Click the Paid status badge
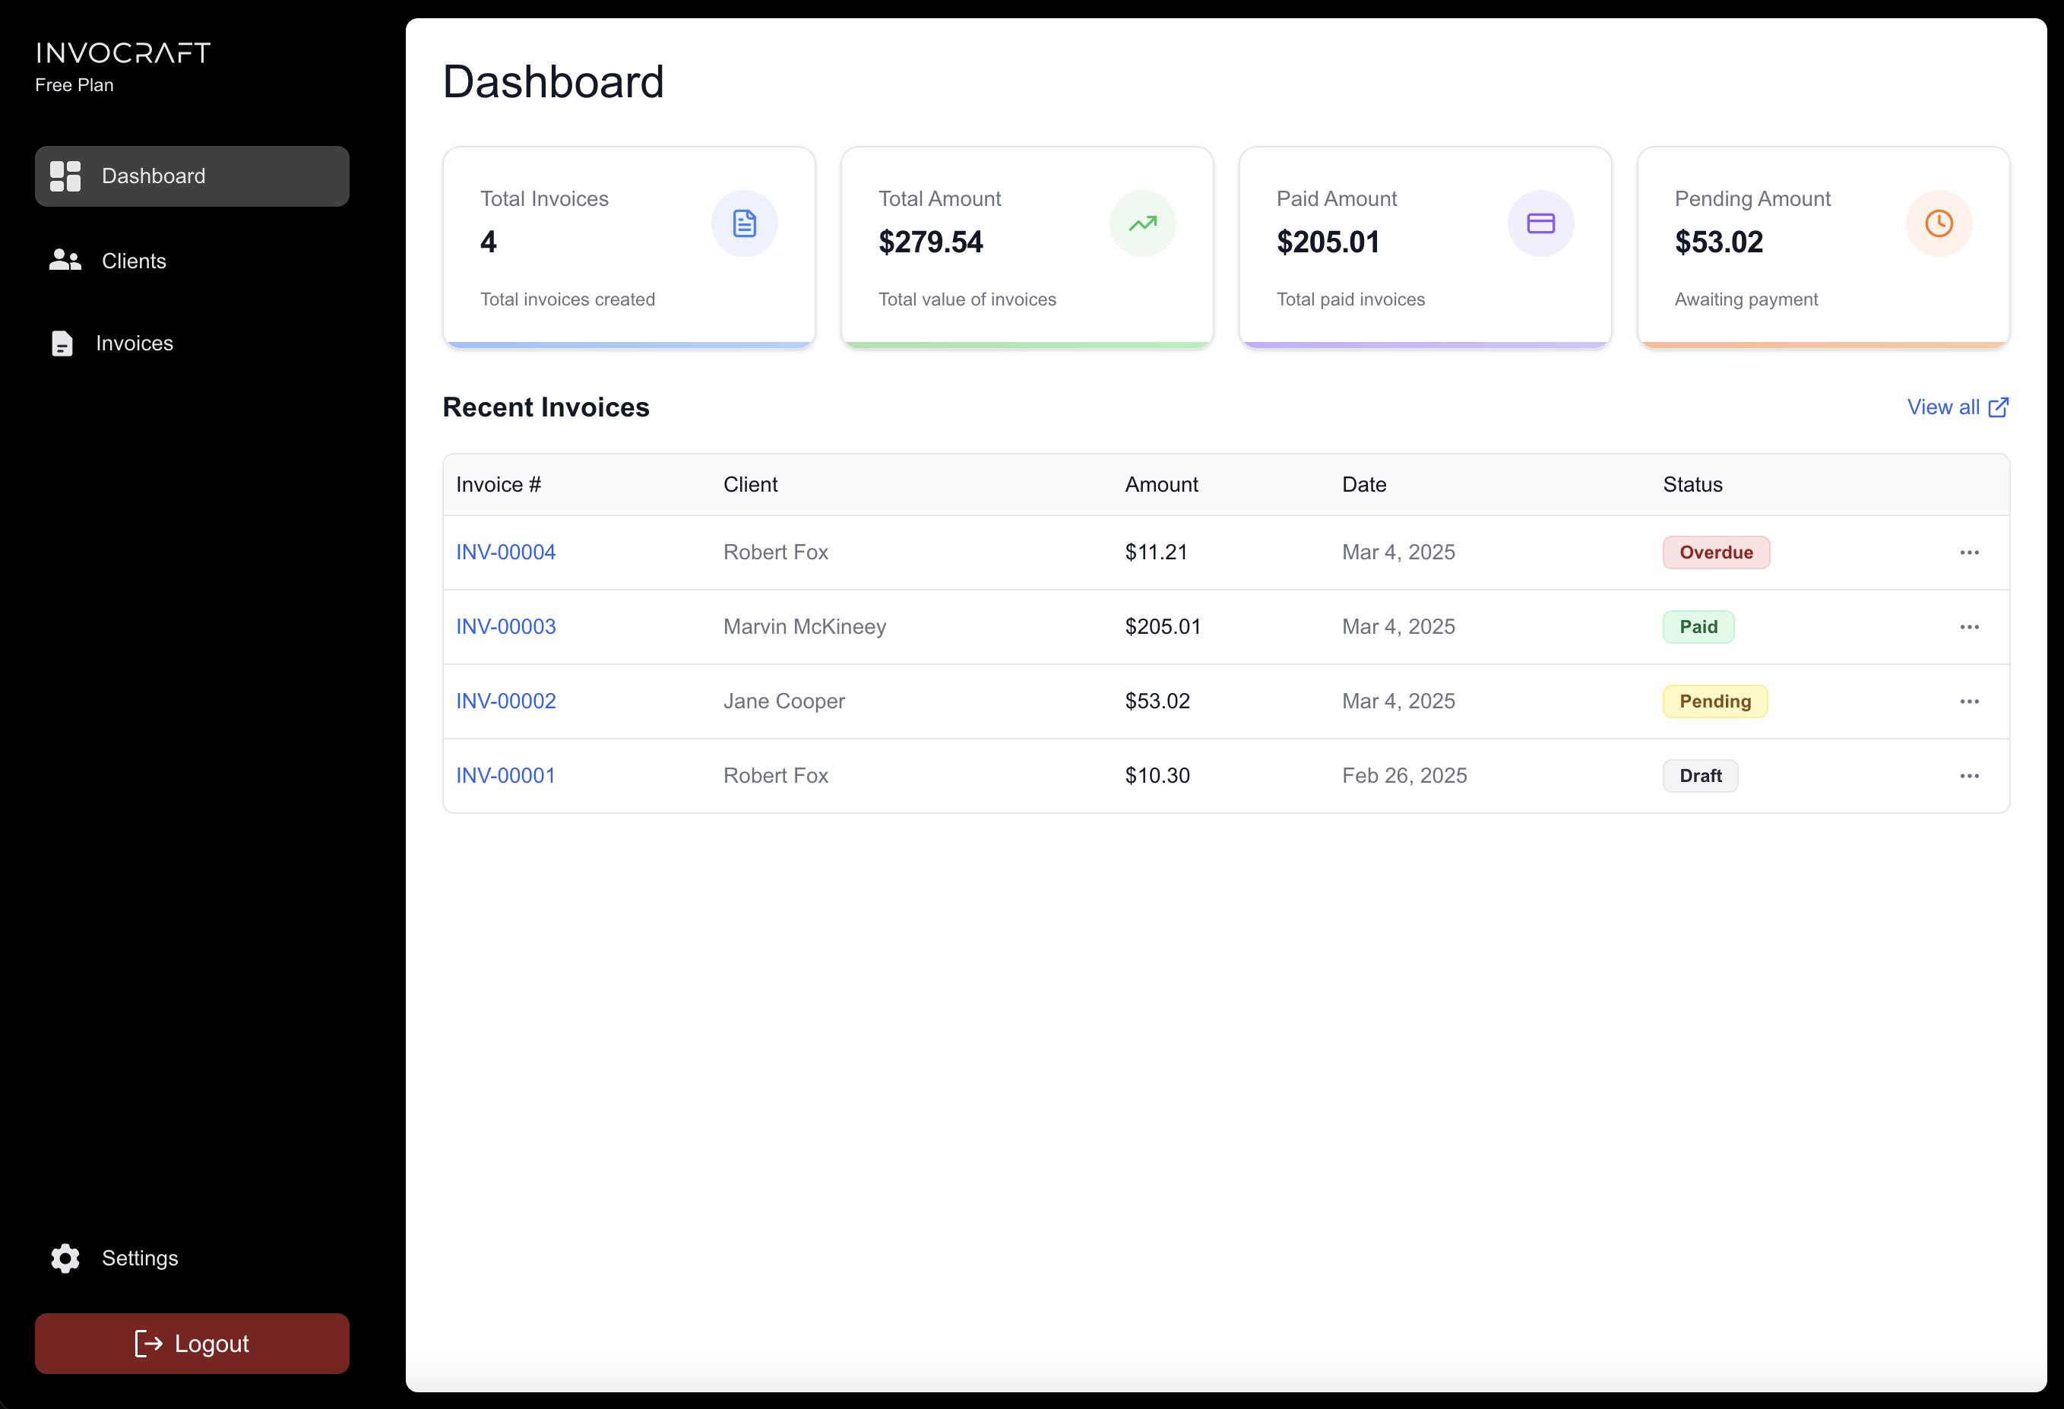Viewport: 2064px width, 1409px height. click(x=1698, y=626)
